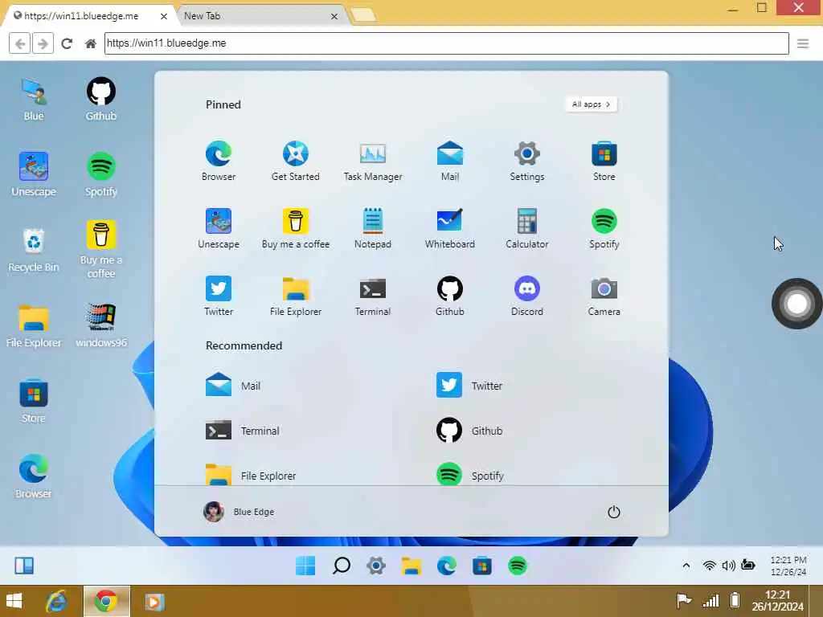The image size is (823, 617).
Task: Open pinned Spotify in Start menu
Action: coord(604,228)
